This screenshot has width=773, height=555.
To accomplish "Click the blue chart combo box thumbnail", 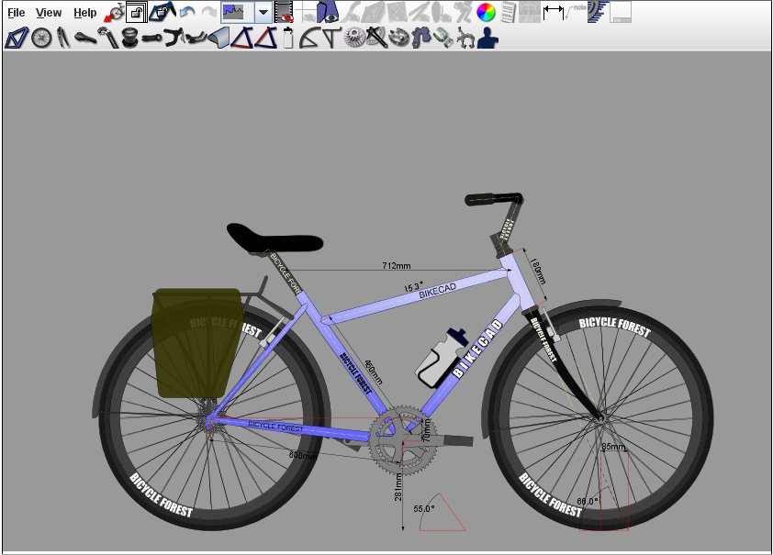I will [x=237, y=13].
